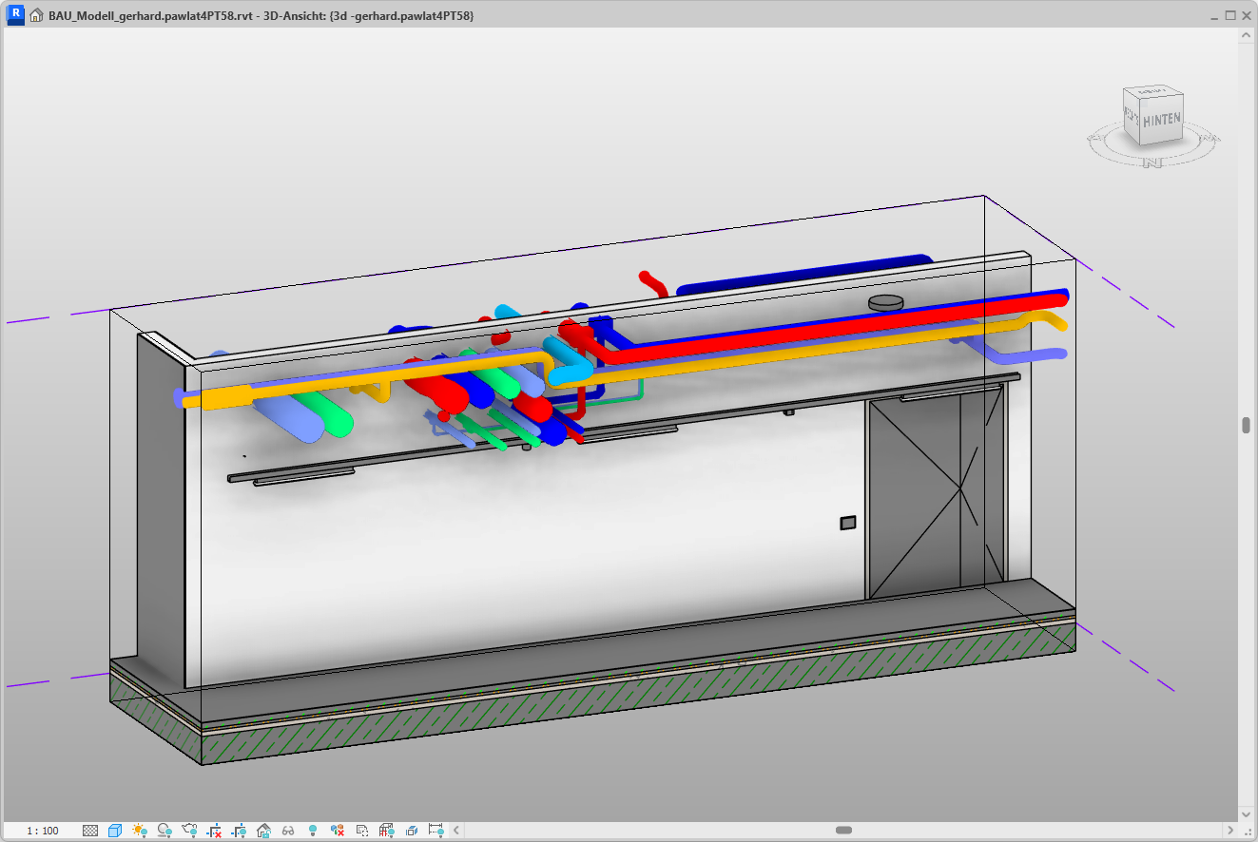Viewport: 1258px width, 842px height.
Task: Click the analytical model visibility icon
Action: pyautogui.click(x=387, y=831)
